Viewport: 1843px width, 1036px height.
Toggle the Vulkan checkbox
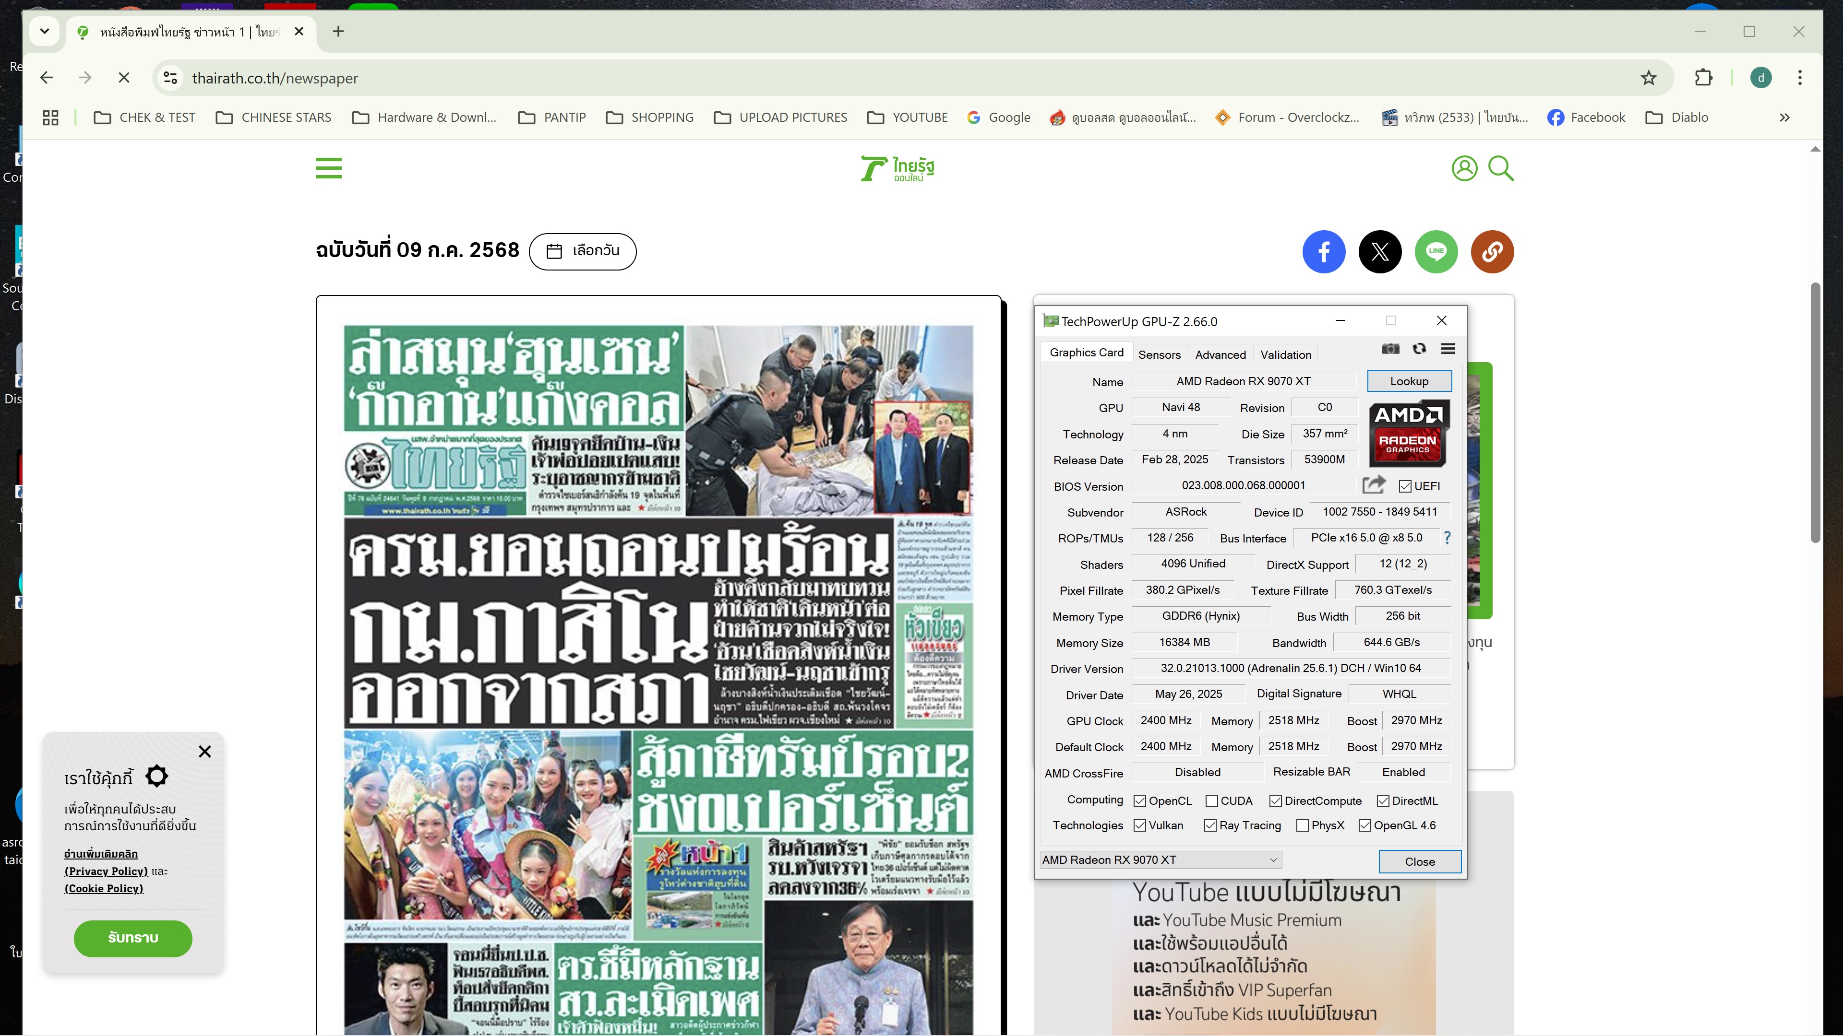[x=1140, y=825]
